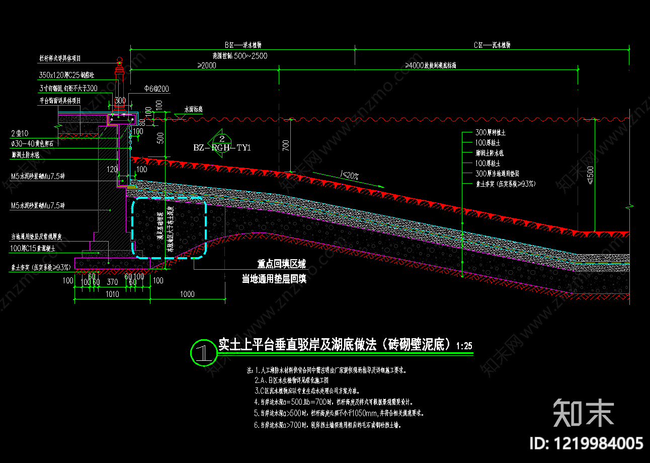Click note line starting '4.当岸边水深a=500'
This screenshot has height=463, width=650.
coord(334,402)
